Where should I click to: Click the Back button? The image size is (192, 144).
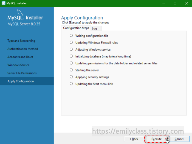[134, 139]
